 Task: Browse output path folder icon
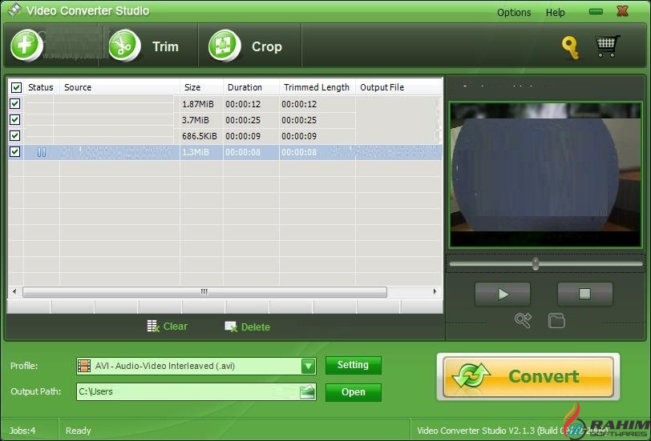point(307,391)
